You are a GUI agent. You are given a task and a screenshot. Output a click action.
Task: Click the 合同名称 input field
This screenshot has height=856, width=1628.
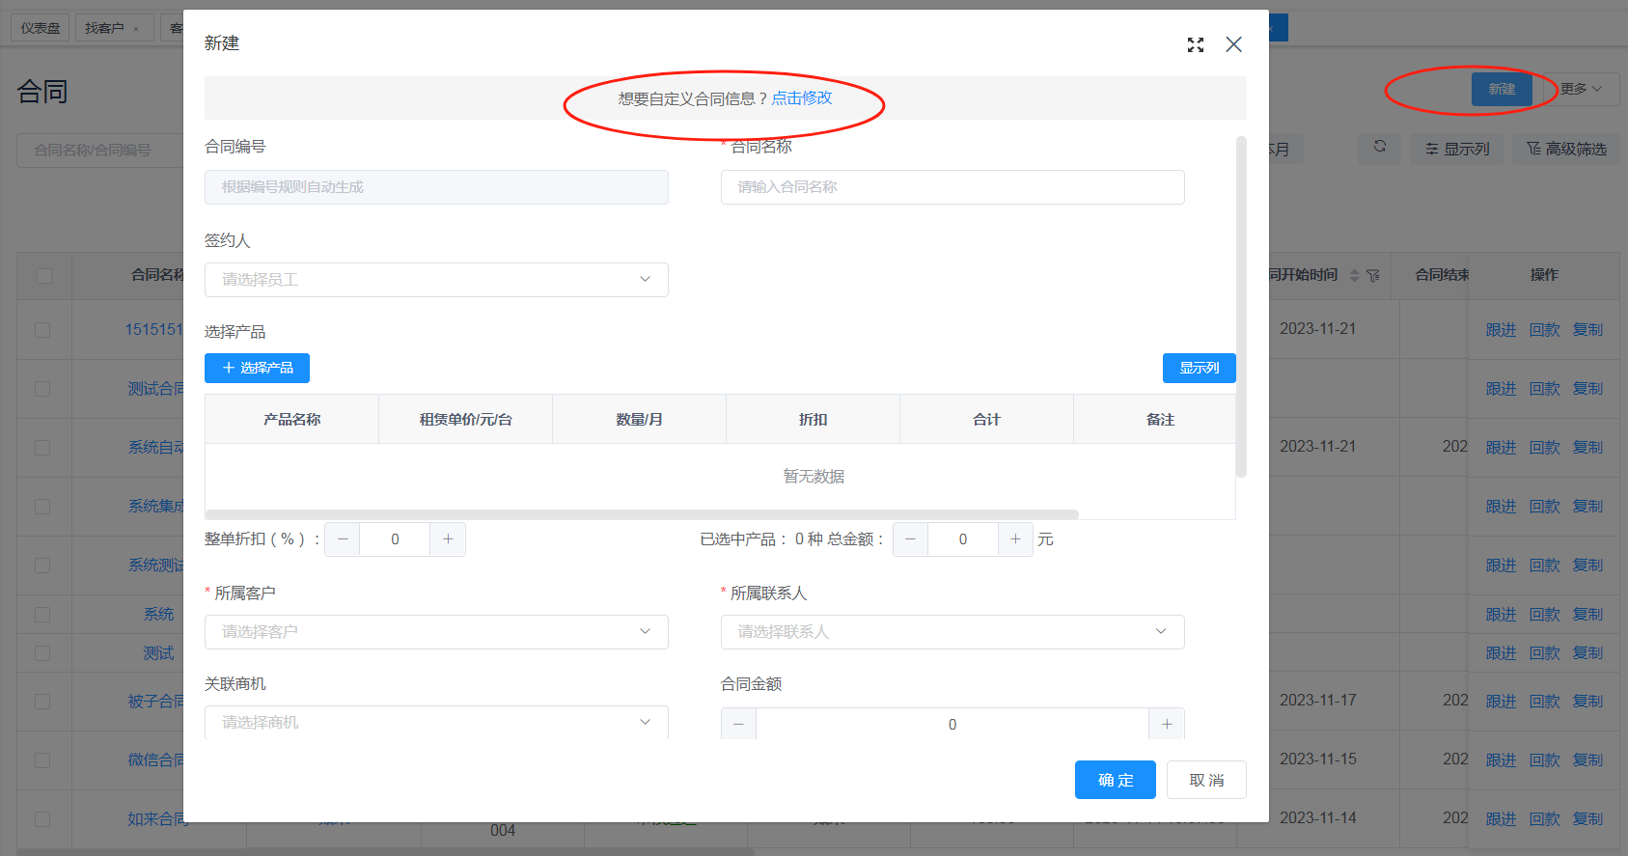(952, 187)
